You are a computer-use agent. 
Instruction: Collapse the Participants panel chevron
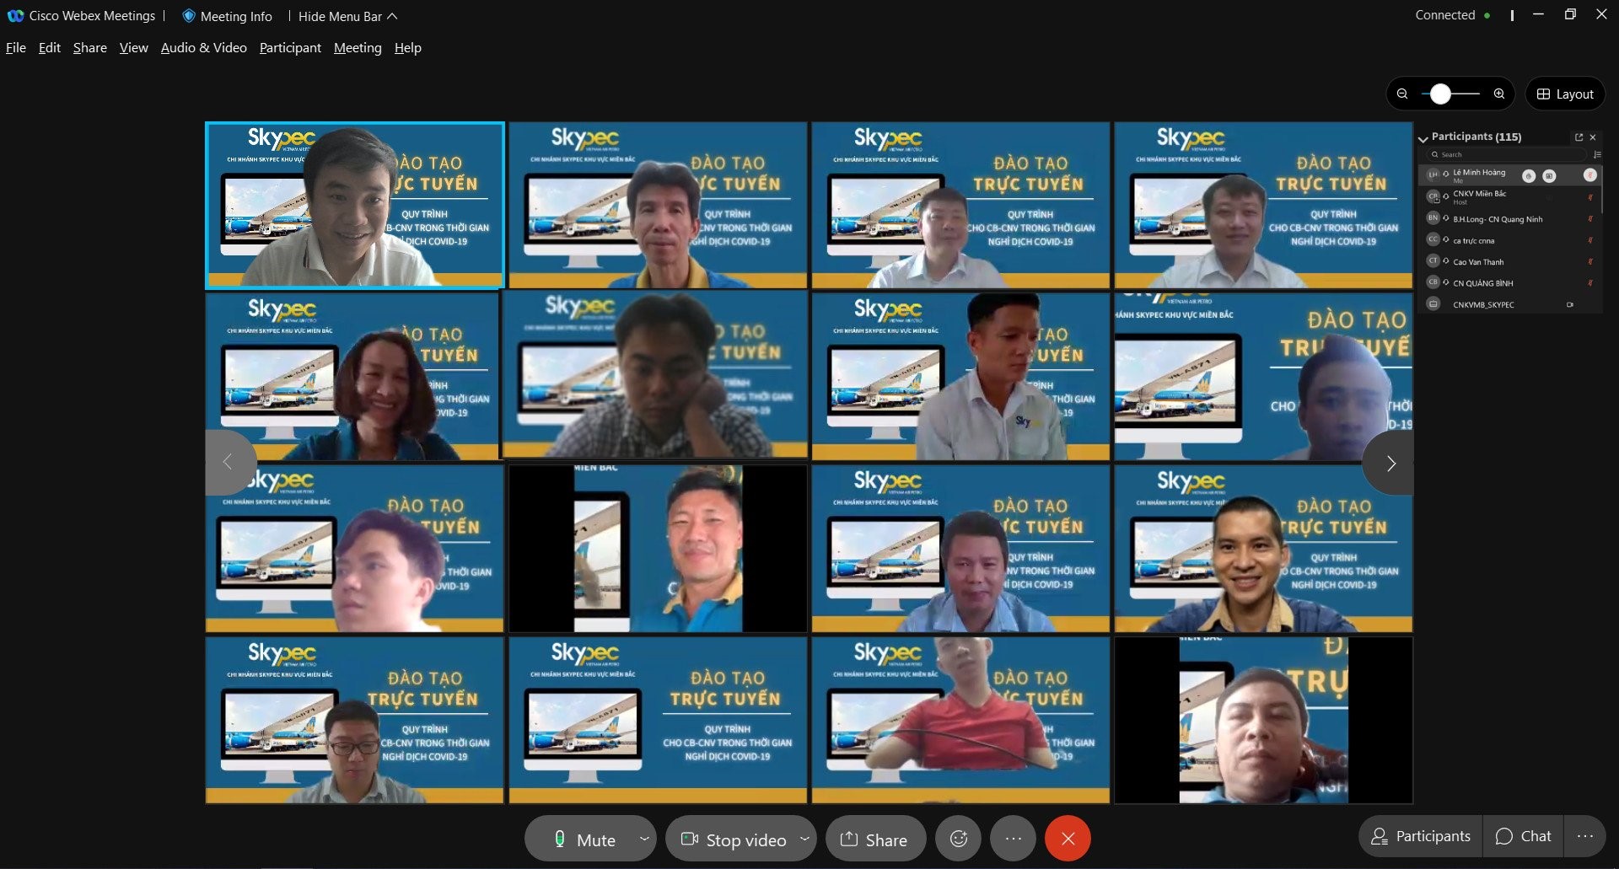tap(1423, 138)
